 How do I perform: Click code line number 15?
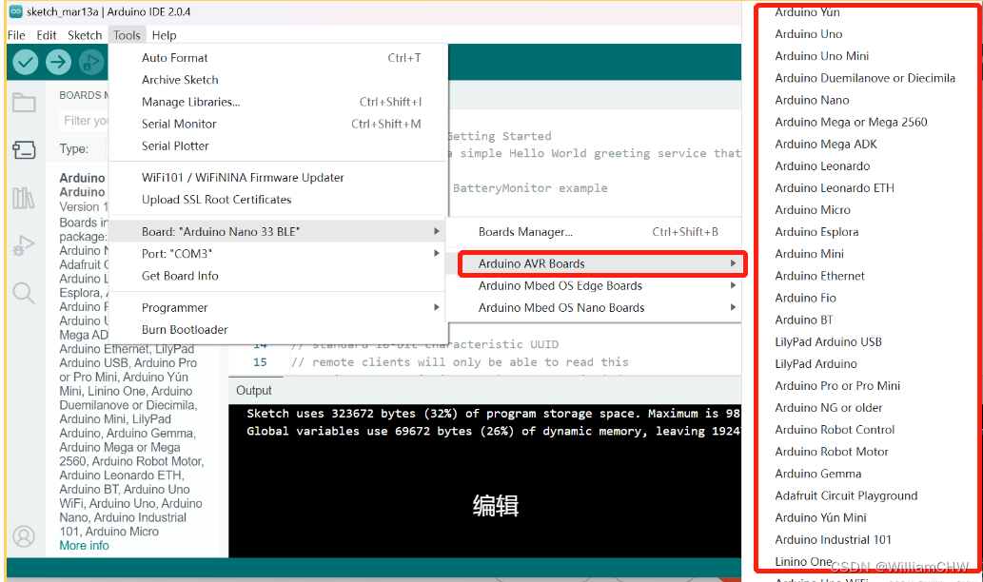pos(260,362)
